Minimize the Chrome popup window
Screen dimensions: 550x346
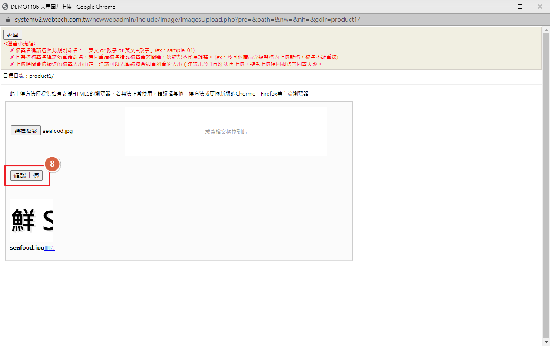pos(500,7)
